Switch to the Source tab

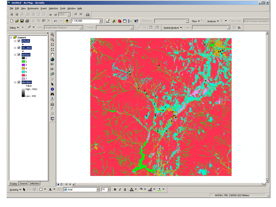pos(23,183)
